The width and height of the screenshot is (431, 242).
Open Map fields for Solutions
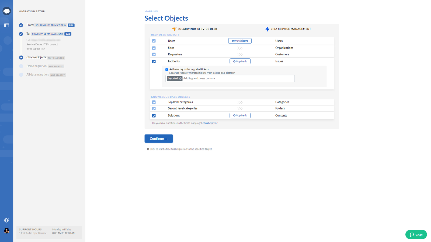pyautogui.click(x=240, y=115)
